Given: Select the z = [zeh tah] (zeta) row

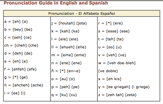Looking at the screenshot, I should 117,95.
